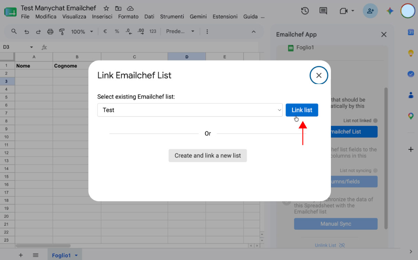Click the Google Sheets home logo
Viewport: 418px width, 260px height.
(10, 12)
